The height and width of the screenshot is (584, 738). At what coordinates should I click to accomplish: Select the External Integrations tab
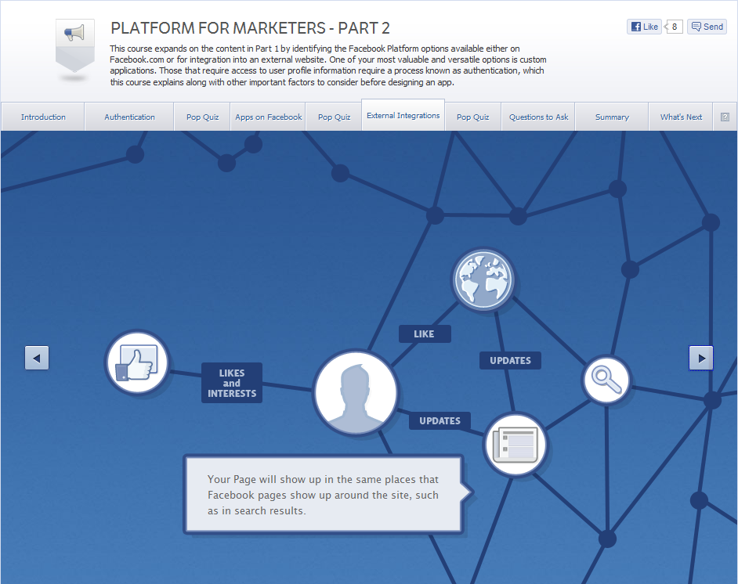pos(403,115)
